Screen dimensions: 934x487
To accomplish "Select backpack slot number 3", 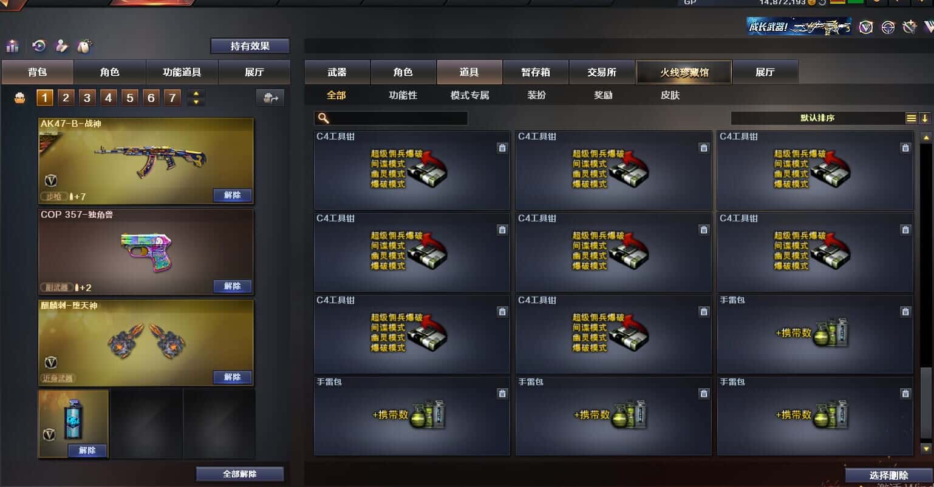I will pos(87,98).
